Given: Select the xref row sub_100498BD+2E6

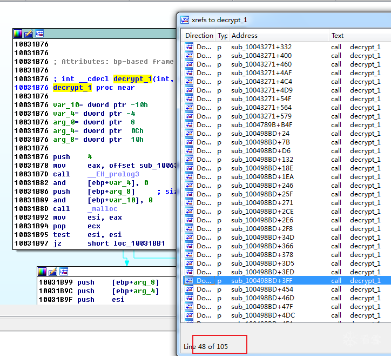Looking at the screenshot, I should tap(287, 220).
